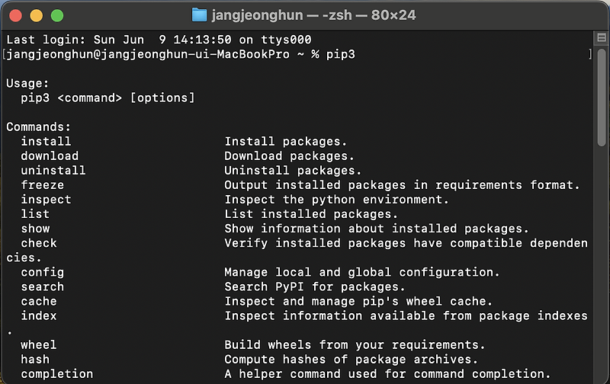610x384 pixels.
Task: Click the 'inspect' command entry
Action: click(x=46, y=200)
